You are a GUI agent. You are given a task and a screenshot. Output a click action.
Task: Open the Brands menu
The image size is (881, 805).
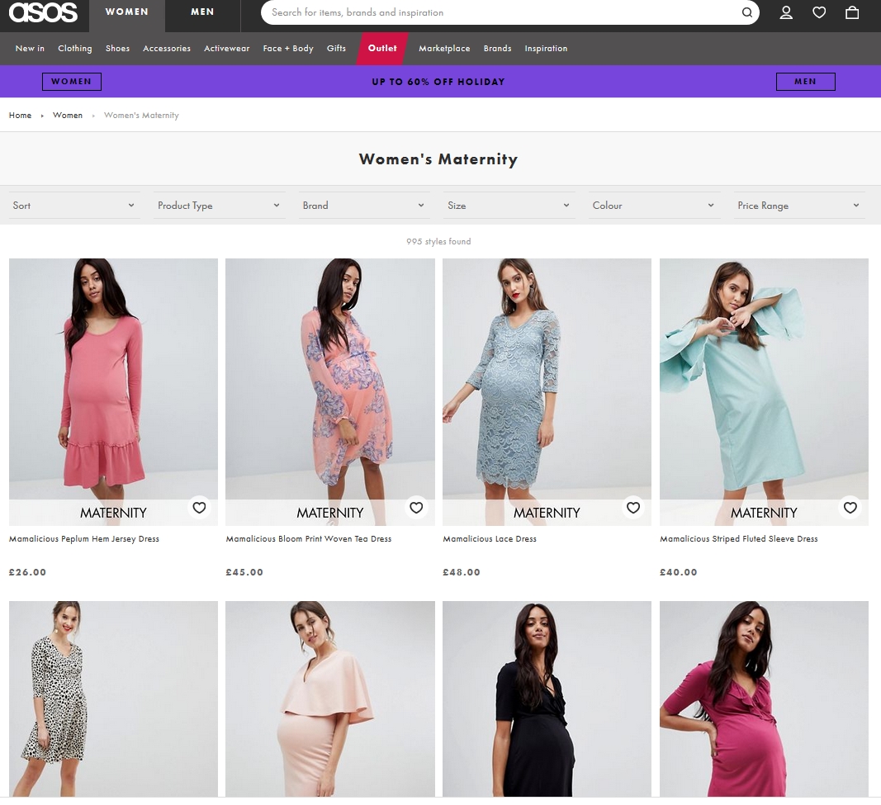[x=498, y=49]
